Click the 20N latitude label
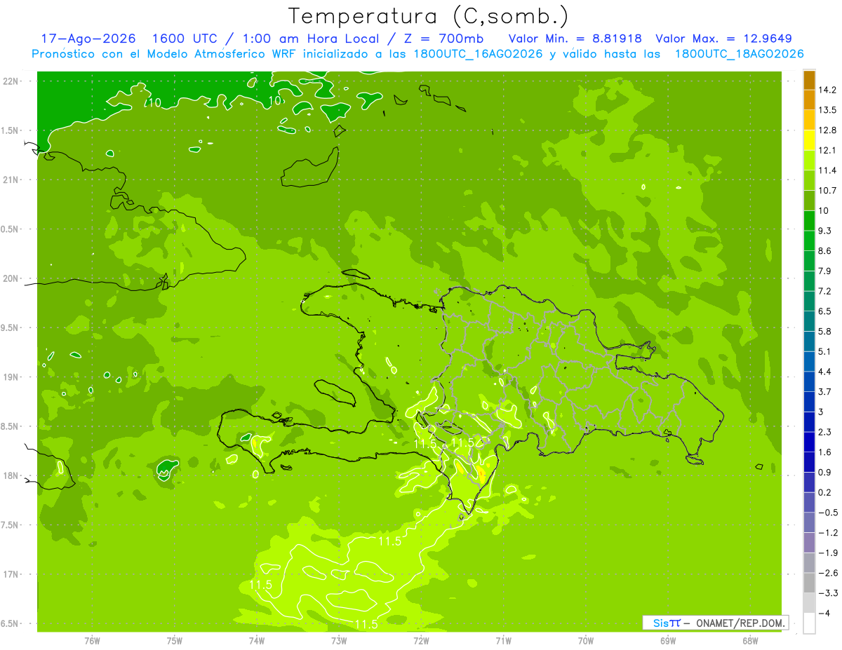Viewport: 842px width, 650px height. 12,278
